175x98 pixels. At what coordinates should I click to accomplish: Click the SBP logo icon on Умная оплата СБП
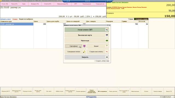[107, 30]
